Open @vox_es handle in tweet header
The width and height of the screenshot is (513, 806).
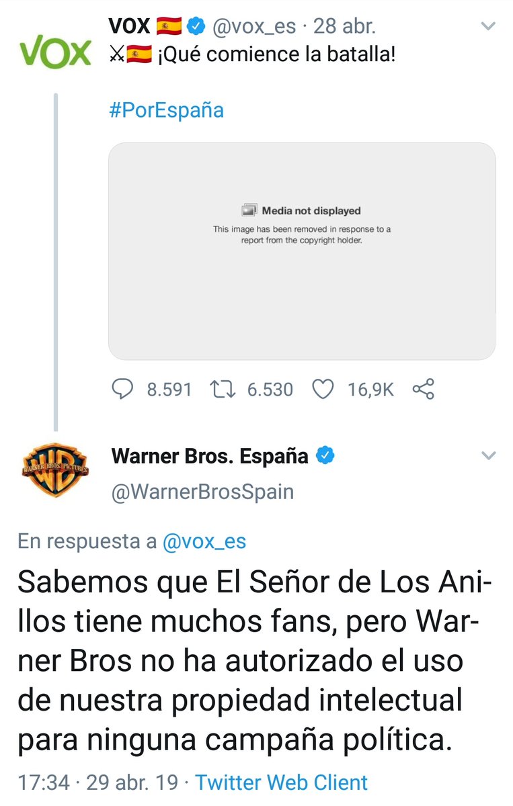point(254,28)
